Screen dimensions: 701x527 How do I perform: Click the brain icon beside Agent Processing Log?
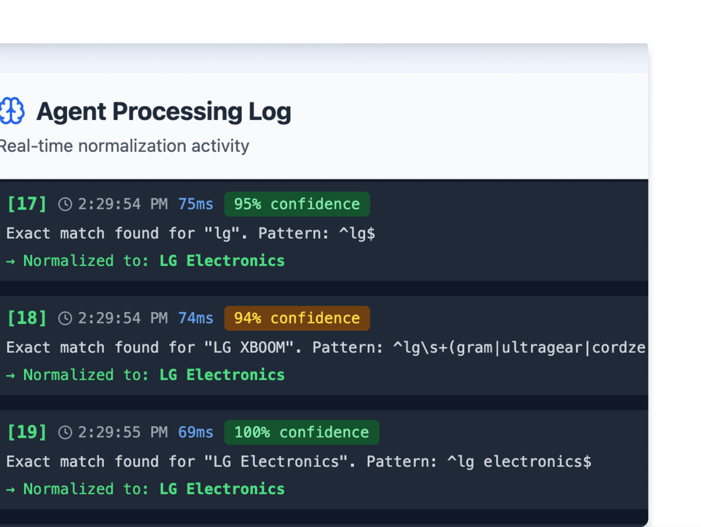pyautogui.click(x=12, y=111)
